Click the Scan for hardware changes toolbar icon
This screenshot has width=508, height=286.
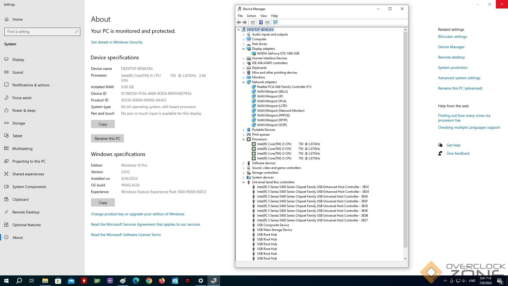275,23
